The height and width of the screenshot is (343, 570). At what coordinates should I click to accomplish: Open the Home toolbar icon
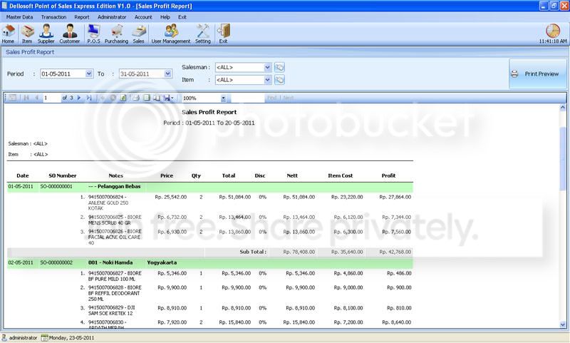pos(8,34)
